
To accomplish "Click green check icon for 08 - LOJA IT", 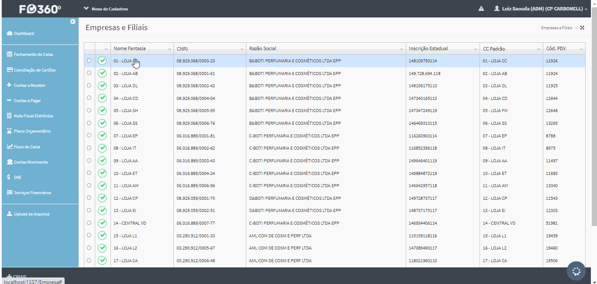I will (x=102, y=148).
